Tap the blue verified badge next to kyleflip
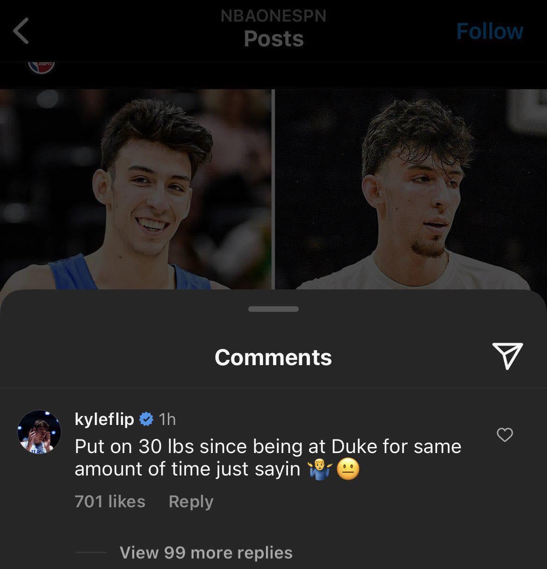The height and width of the screenshot is (569, 547). pos(146,419)
